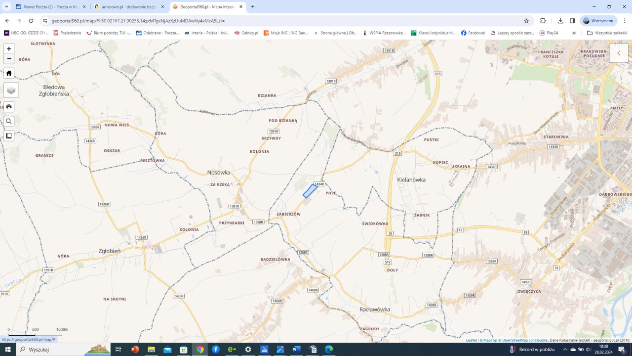The width and height of the screenshot is (632, 356).
Task: Open the browser extensions menu
Action: [x=543, y=21]
